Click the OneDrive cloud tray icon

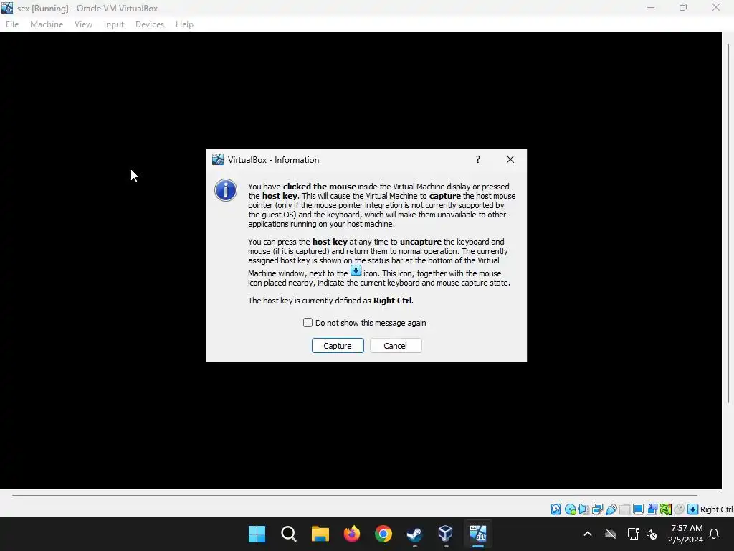tap(611, 534)
